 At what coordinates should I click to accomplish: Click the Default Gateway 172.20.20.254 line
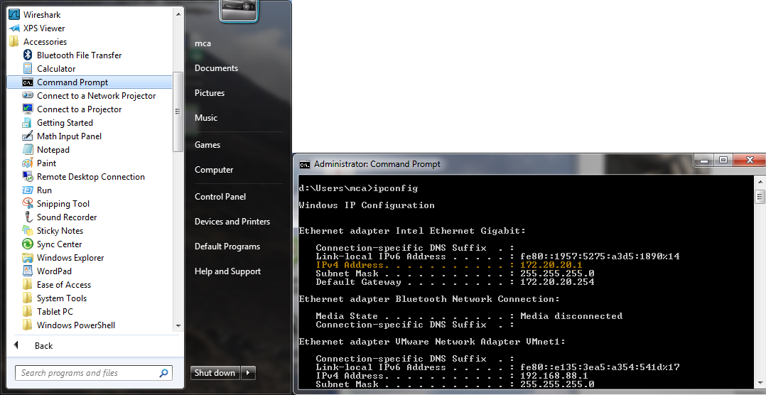click(455, 282)
